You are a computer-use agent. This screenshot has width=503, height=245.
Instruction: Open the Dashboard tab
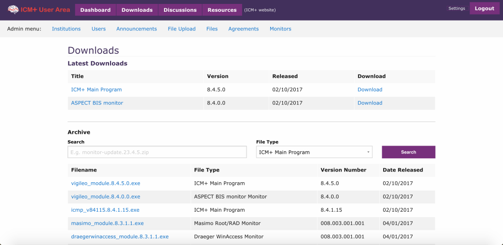point(95,10)
